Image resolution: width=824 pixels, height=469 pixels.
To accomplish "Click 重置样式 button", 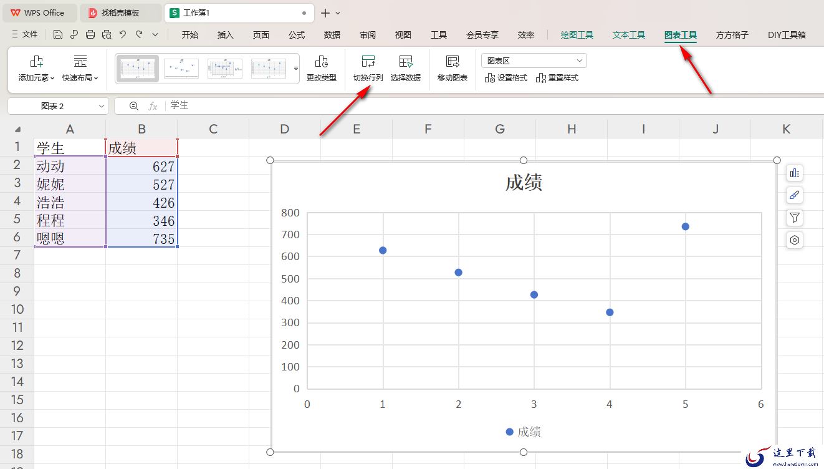I will click(557, 78).
